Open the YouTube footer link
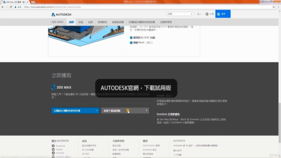This screenshot has height=158, width=281. 60,153
